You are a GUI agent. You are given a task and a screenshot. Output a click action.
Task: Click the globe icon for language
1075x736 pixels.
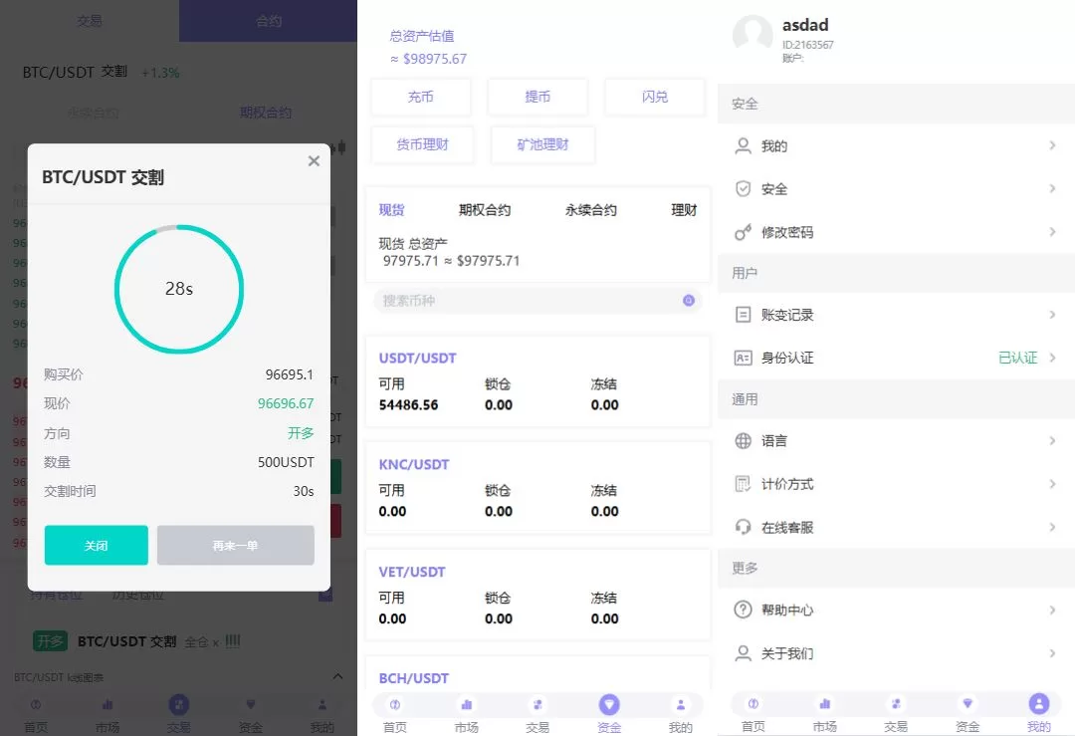point(743,440)
